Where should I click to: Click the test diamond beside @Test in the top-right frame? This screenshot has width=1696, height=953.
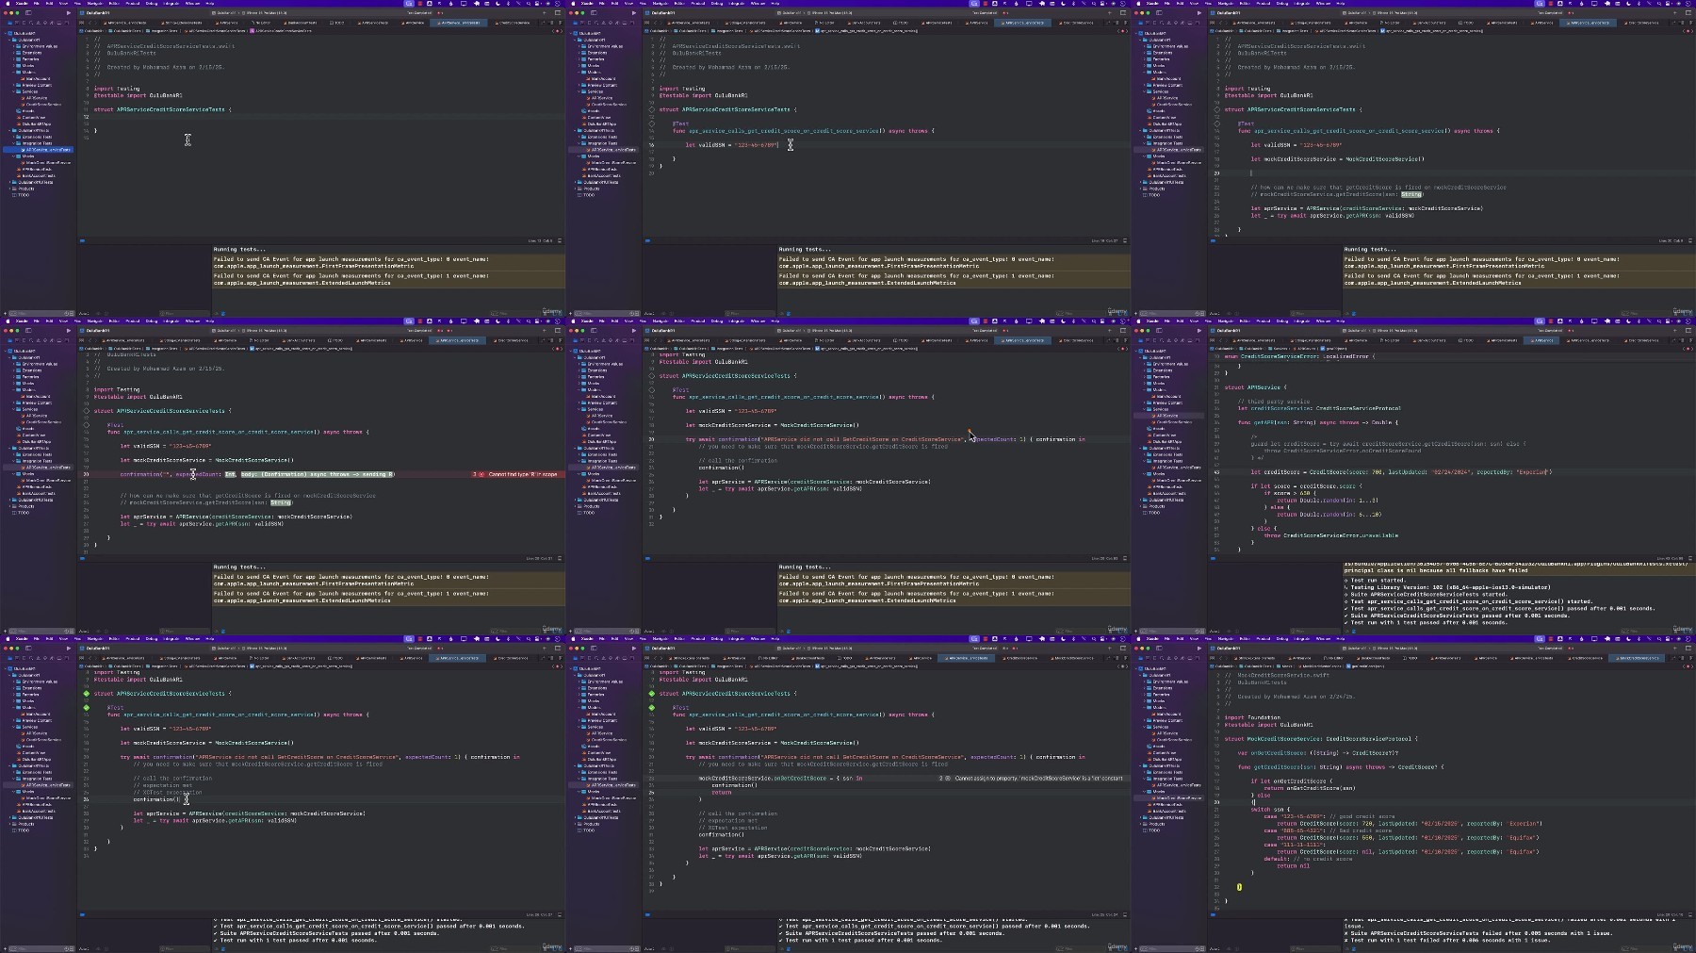coord(1216,123)
